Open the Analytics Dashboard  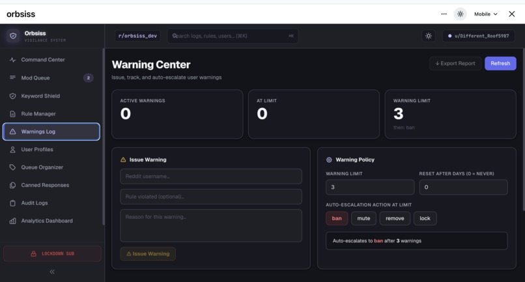[51, 221]
